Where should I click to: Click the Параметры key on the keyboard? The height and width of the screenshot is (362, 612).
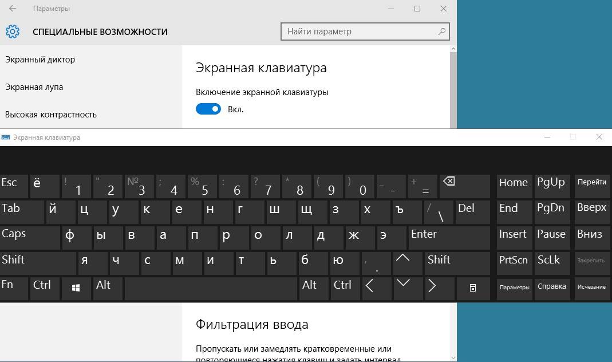point(515,288)
